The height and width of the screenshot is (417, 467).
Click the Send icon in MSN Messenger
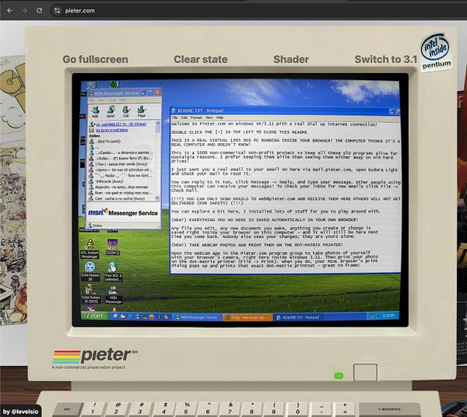pos(111,111)
